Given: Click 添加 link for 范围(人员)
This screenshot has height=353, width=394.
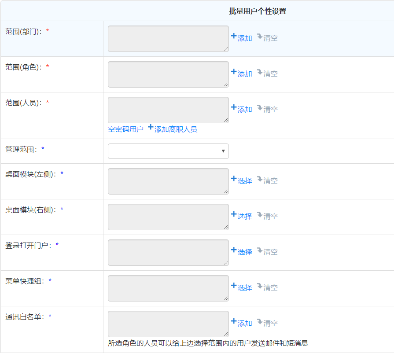Looking at the screenshot, I should coord(245,110).
